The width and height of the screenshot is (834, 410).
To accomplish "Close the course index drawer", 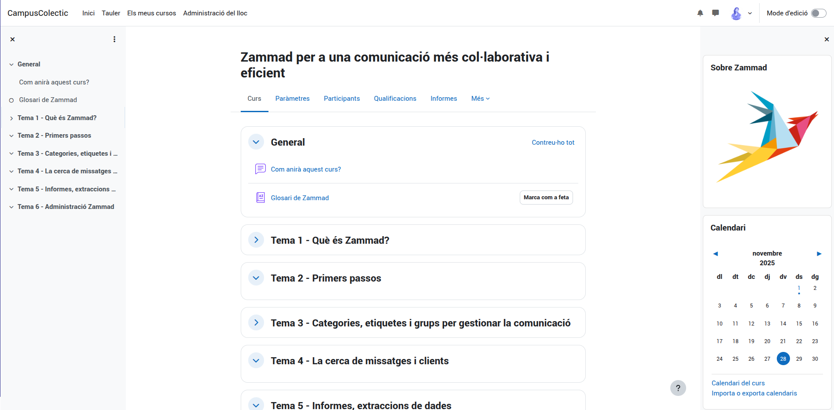I will [x=13, y=39].
